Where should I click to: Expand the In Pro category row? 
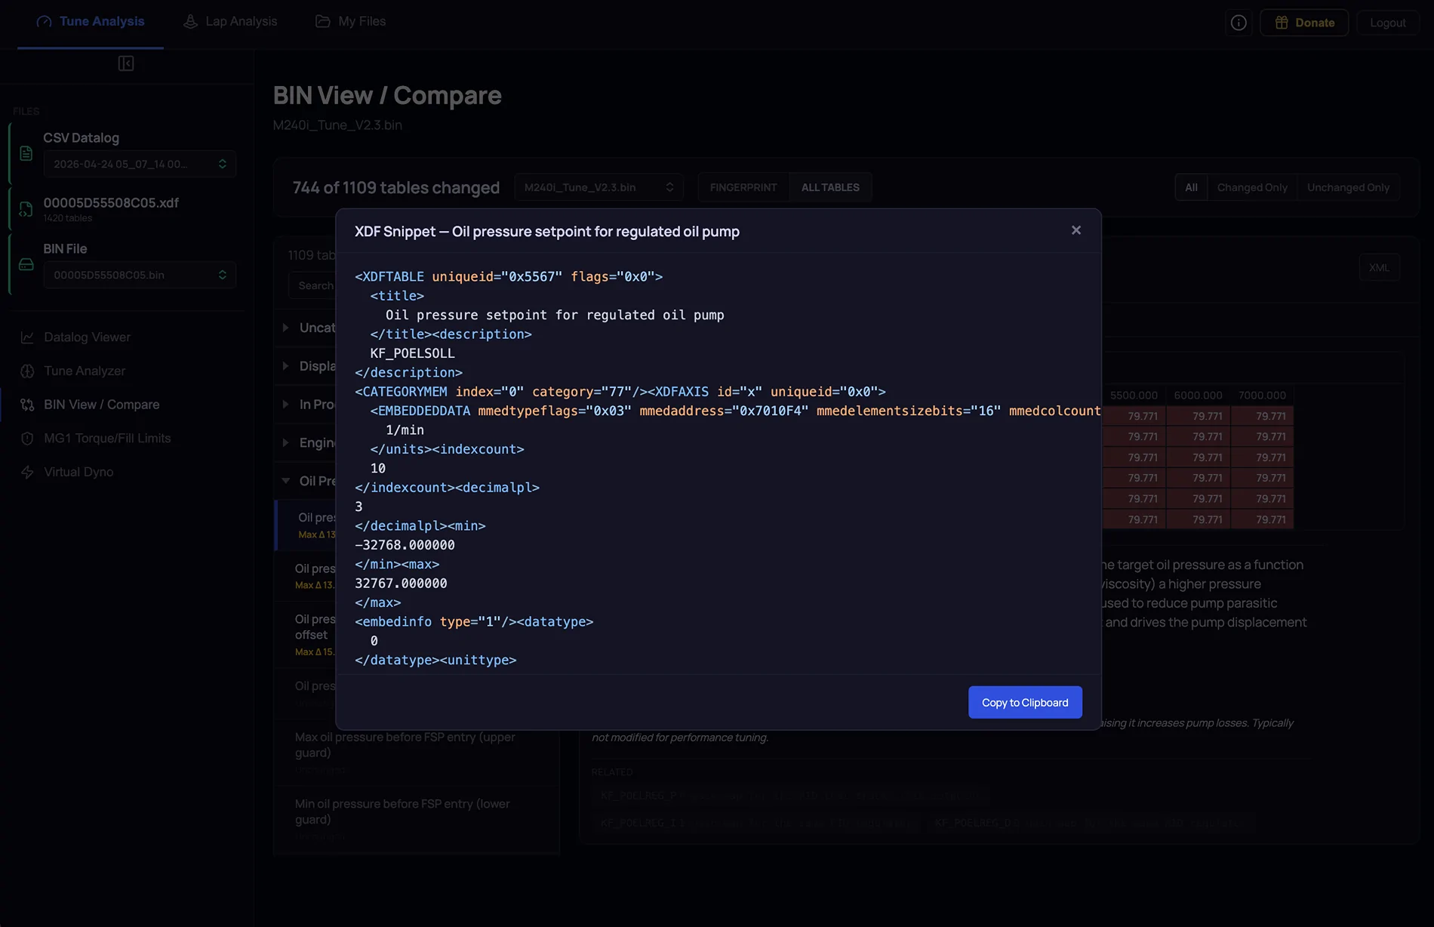coord(306,405)
